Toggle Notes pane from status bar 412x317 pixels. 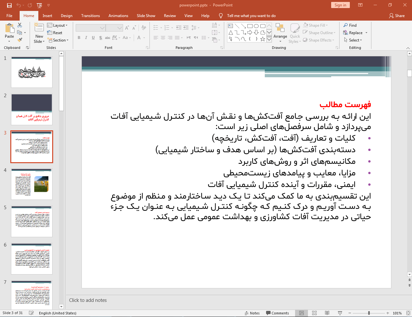pyautogui.click(x=252, y=313)
